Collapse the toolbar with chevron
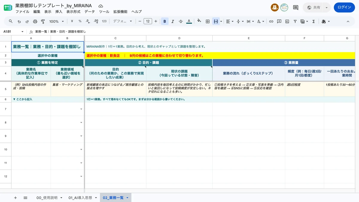 (x=348, y=21)
